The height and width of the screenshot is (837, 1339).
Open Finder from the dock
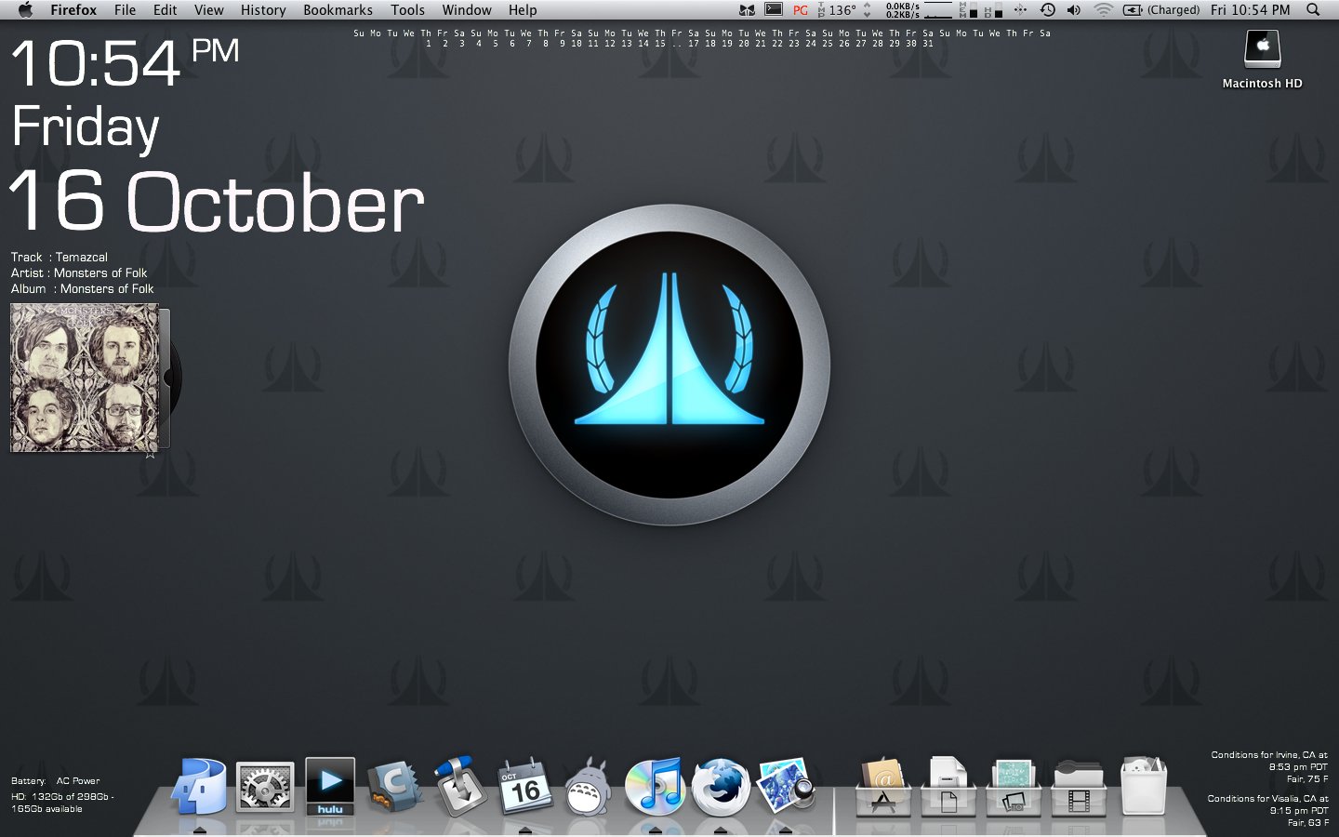[x=200, y=788]
